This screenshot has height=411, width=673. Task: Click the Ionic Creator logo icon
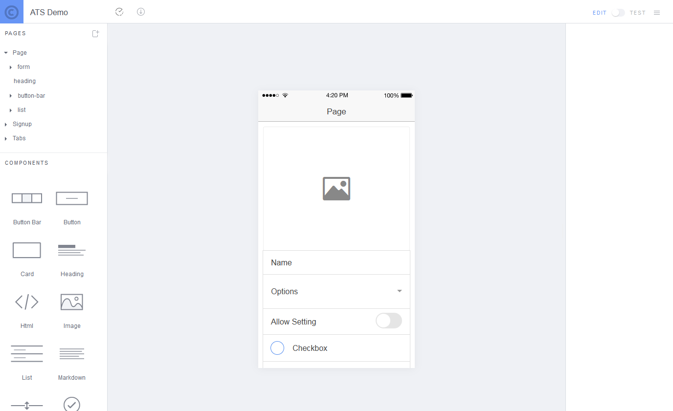tap(12, 12)
